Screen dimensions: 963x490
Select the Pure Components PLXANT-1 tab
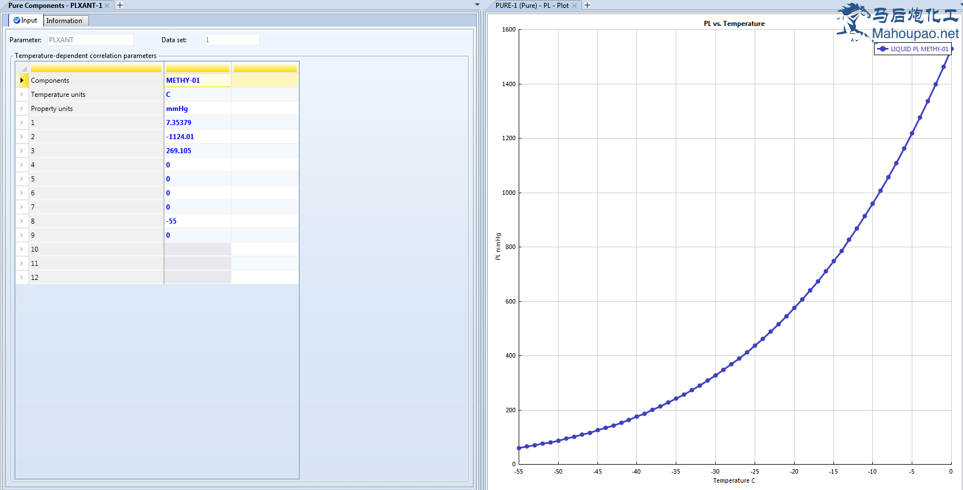pyautogui.click(x=55, y=6)
